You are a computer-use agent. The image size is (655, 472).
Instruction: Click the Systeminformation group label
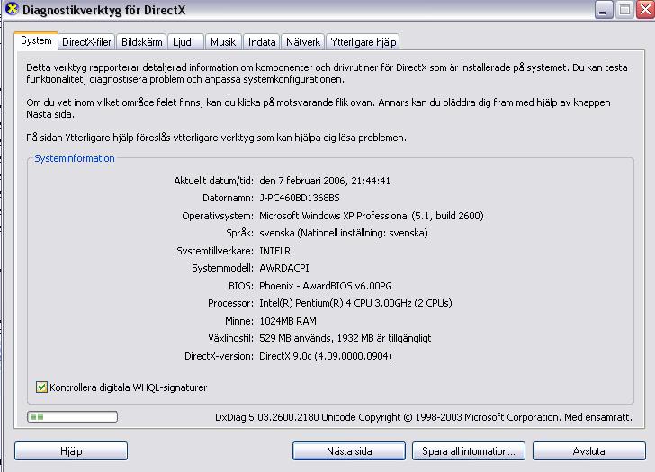[75, 158]
